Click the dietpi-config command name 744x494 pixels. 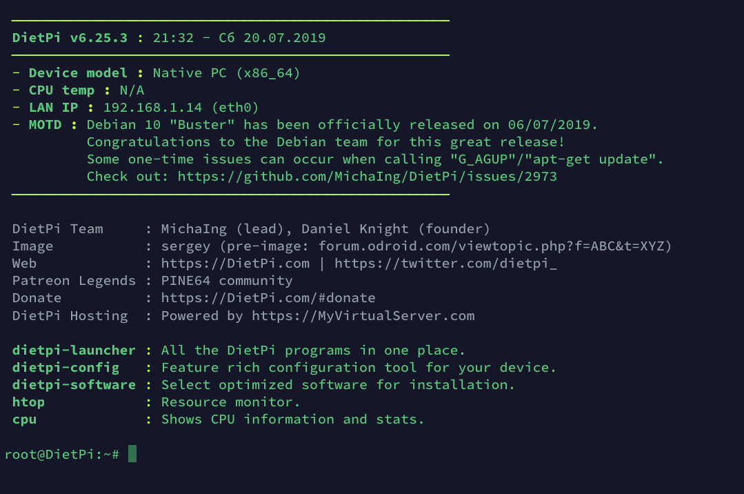[66, 368]
